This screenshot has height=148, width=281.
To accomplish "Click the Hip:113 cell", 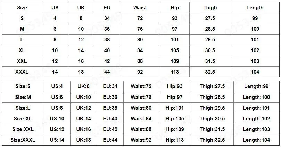I will point(175,140).
